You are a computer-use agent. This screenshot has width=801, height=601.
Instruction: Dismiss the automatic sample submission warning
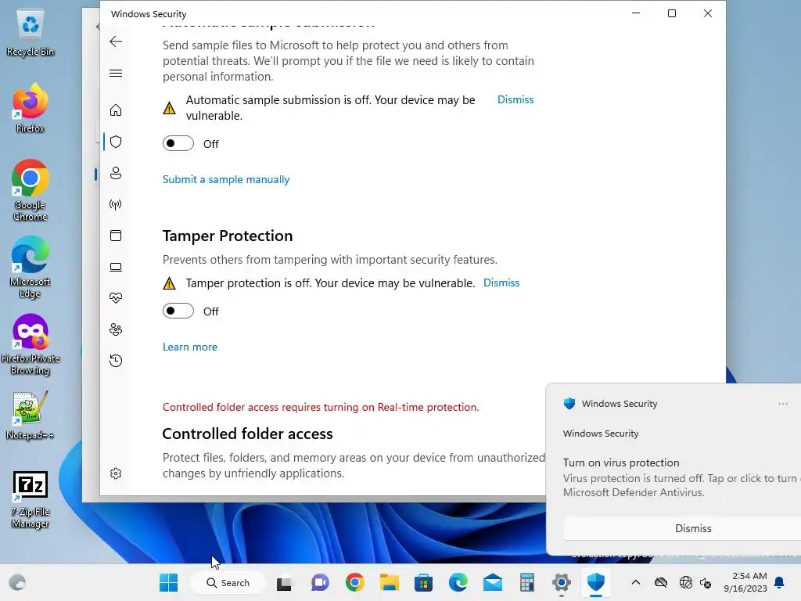click(515, 99)
